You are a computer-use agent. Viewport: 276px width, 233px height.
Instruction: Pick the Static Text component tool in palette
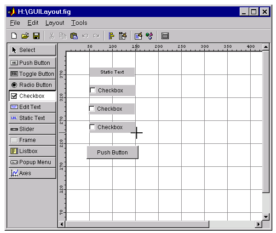pyautogui.click(x=32, y=118)
